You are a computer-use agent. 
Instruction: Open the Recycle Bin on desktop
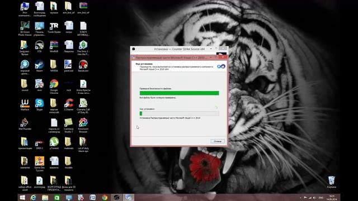point(332,182)
